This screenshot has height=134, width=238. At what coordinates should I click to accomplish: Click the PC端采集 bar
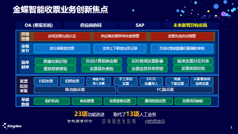tap(165, 90)
